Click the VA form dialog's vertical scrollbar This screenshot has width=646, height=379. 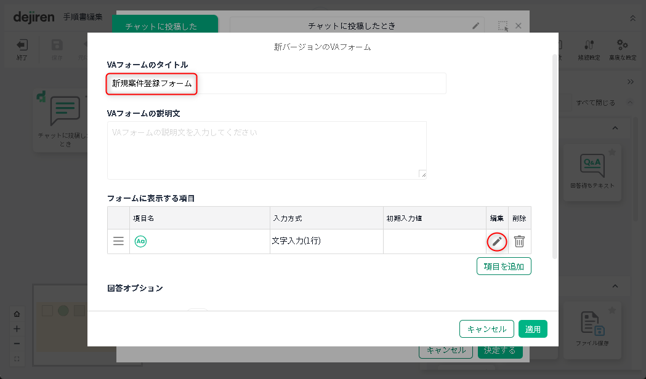555,154
